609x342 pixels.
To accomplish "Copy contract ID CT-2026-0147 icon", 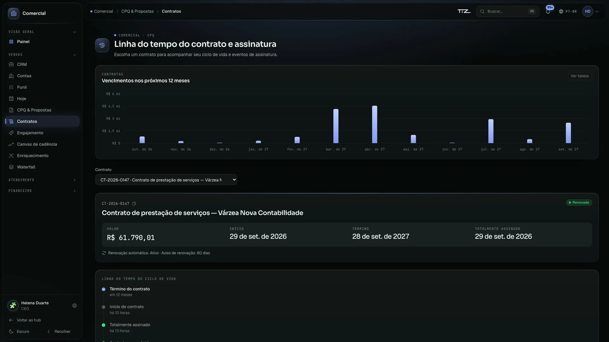I will [x=134, y=204].
